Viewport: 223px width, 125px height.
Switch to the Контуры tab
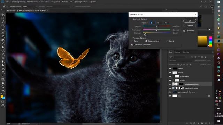tap(186, 52)
